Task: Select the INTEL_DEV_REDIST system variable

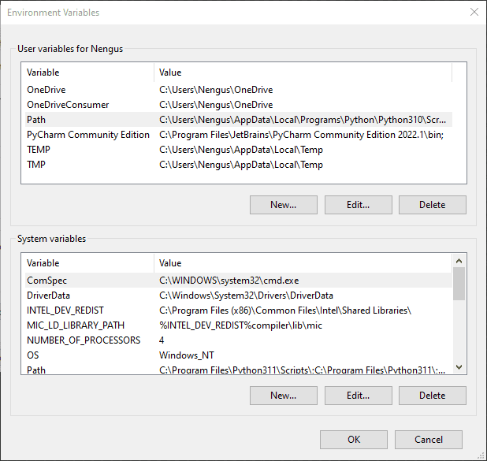Action: click(239, 310)
